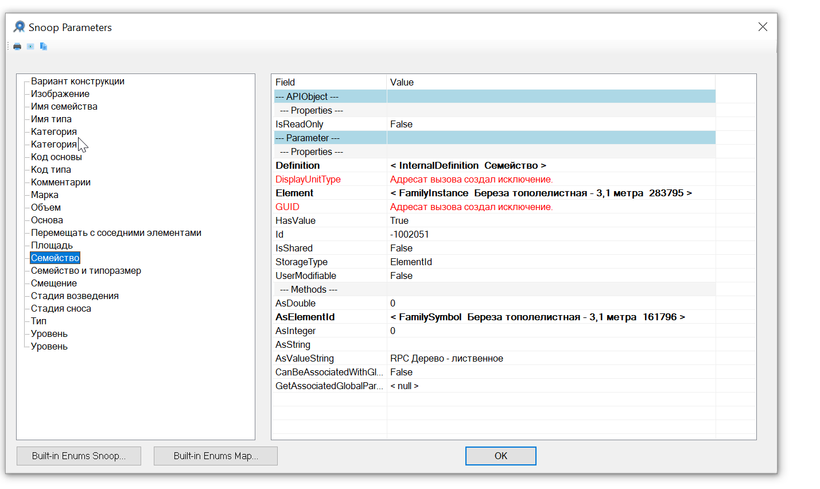The height and width of the screenshot is (489, 820).
Task: Click the red DisplayUnitType field
Action: (x=308, y=179)
